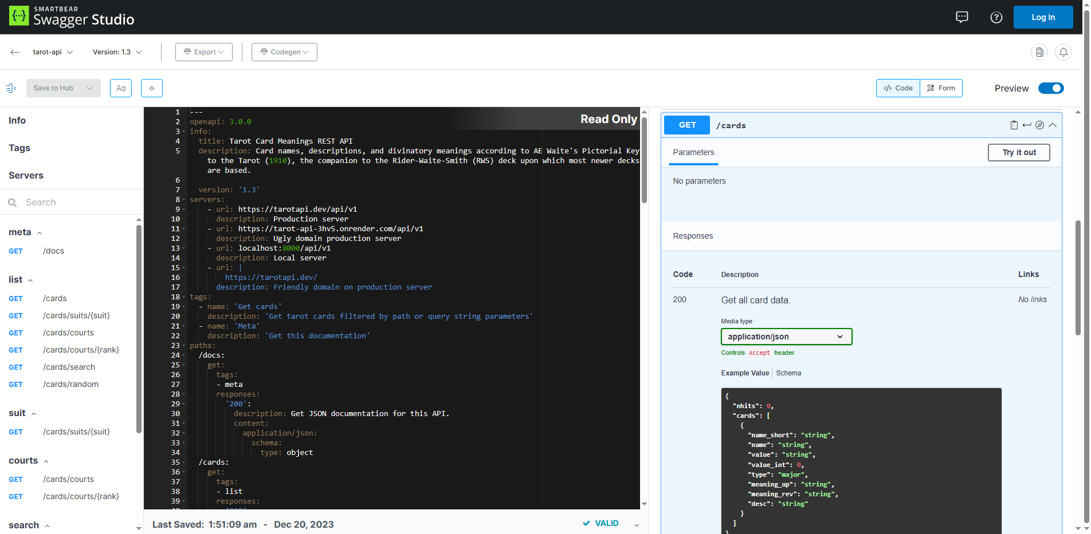
Task: Click the magnifier icon in sidebar search
Action: point(12,203)
